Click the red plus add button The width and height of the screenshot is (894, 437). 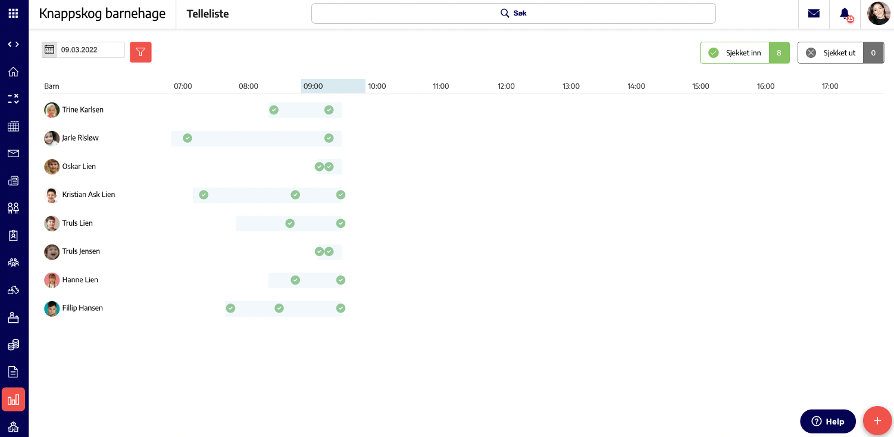pos(877,421)
